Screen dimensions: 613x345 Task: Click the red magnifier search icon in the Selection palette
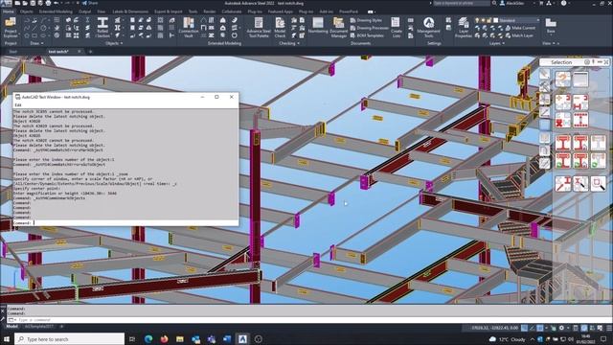click(598, 183)
